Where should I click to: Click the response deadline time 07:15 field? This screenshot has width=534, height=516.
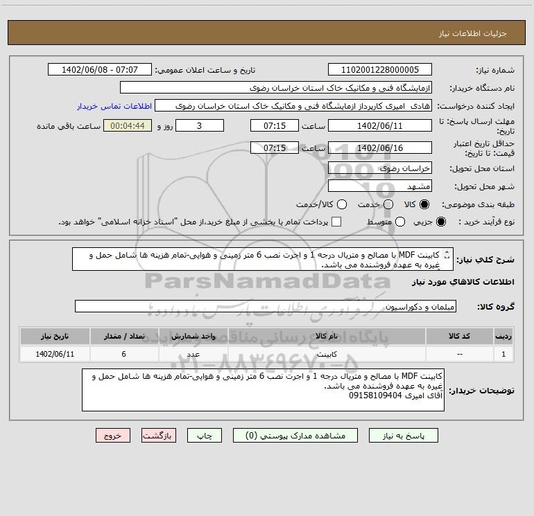pos(275,125)
